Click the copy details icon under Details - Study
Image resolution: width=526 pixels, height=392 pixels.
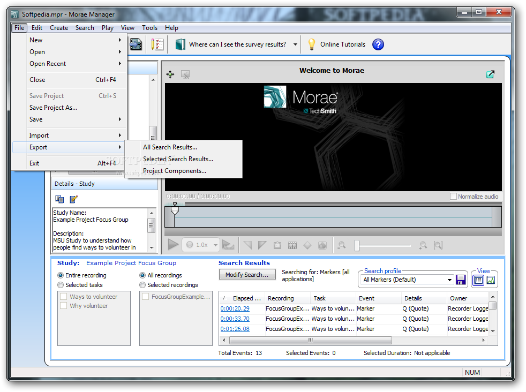click(59, 199)
